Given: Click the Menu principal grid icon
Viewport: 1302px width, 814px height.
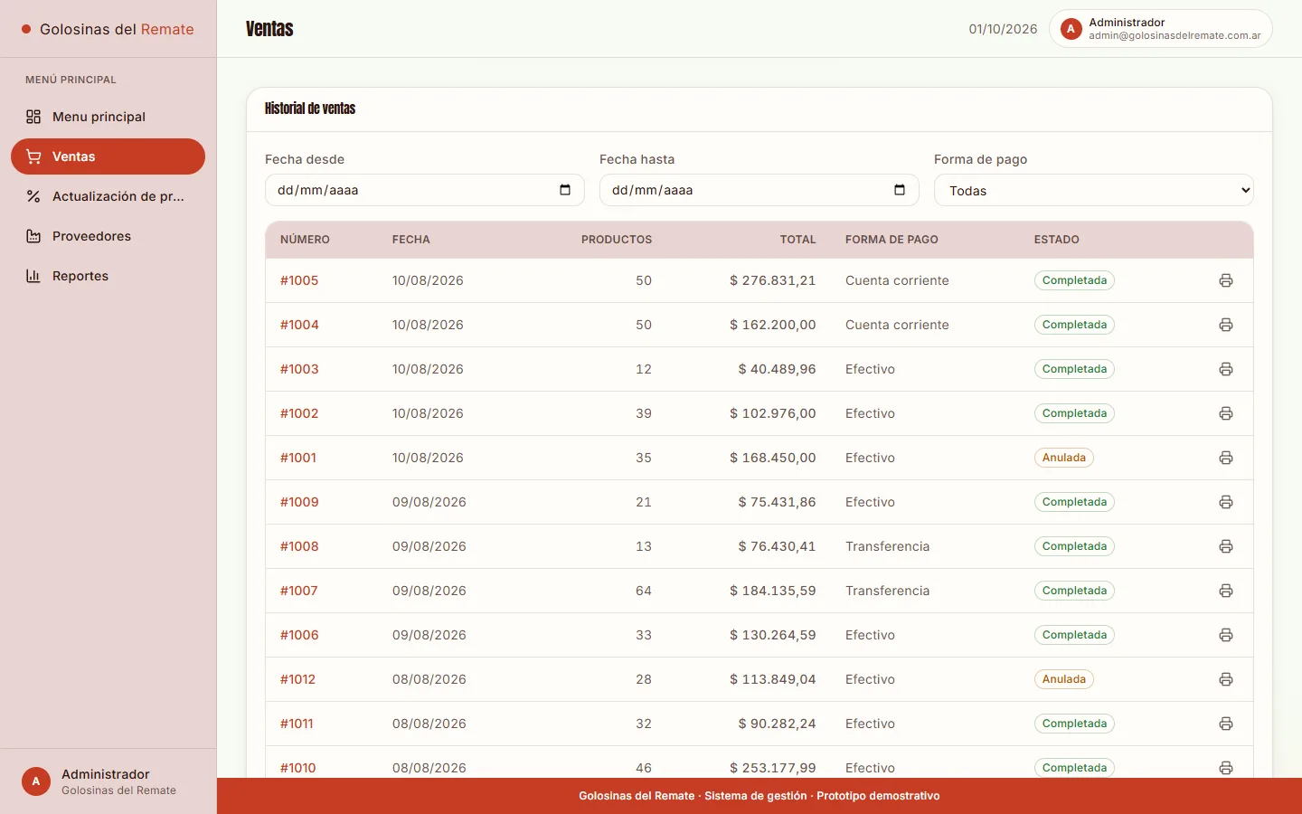Looking at the screenshot, I should (x=33, y=117).
